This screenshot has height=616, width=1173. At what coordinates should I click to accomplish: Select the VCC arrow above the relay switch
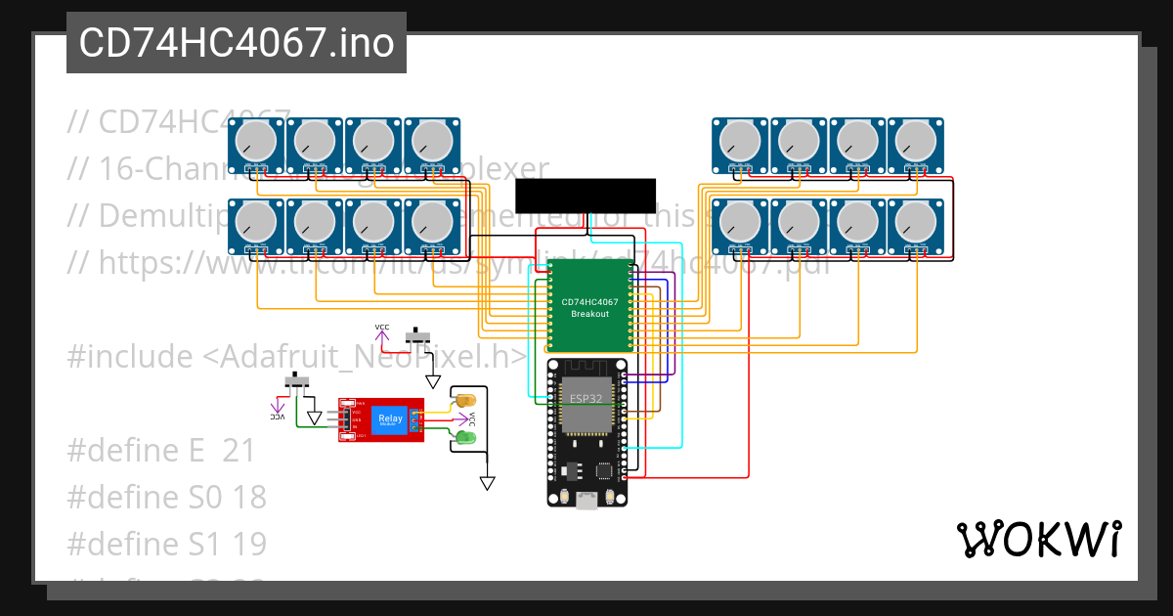(380, 335)
